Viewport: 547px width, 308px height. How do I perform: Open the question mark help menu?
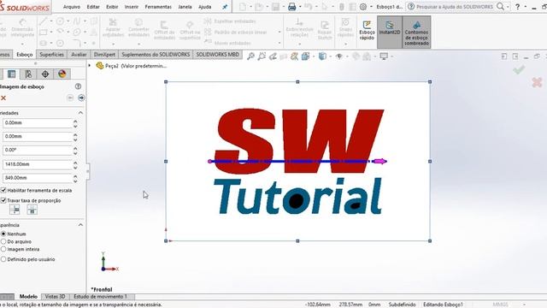518,7
